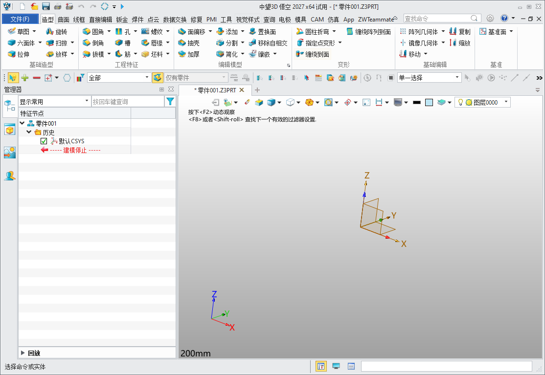Open the 螺纹 (Thread) tool

coord(152,32)
